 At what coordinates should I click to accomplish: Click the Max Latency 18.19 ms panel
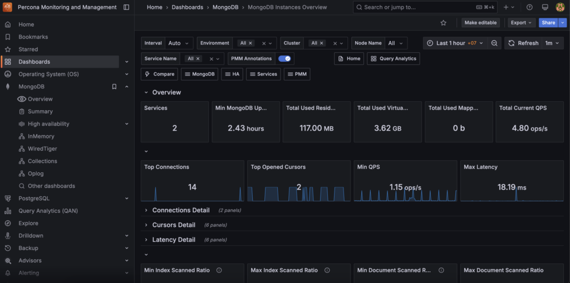512,181
